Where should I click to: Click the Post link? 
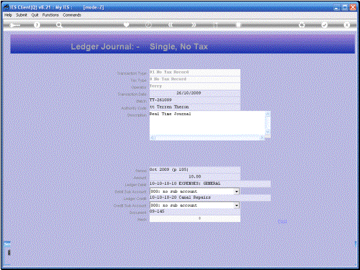tap(282, 221)
